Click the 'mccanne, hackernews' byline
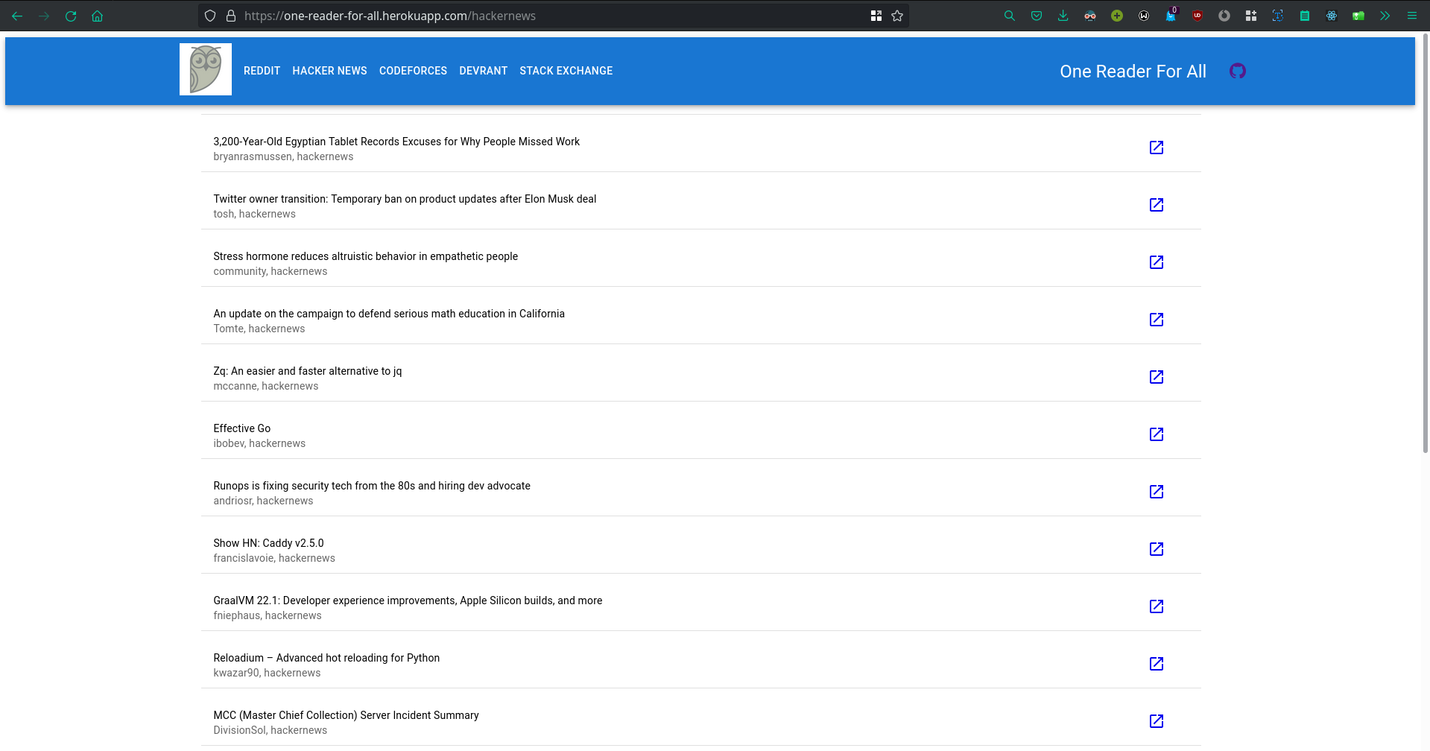This screenshot has height=751, width=1430. coord(266,386)
